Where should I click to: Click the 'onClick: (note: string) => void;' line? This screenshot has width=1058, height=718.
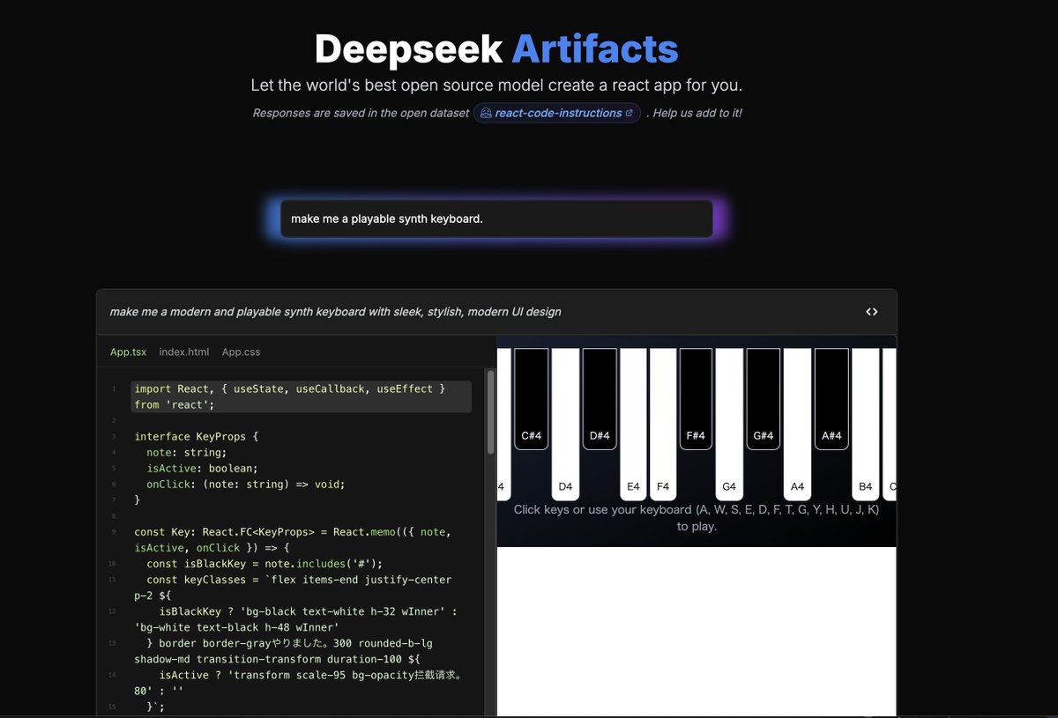pos(246,485)
